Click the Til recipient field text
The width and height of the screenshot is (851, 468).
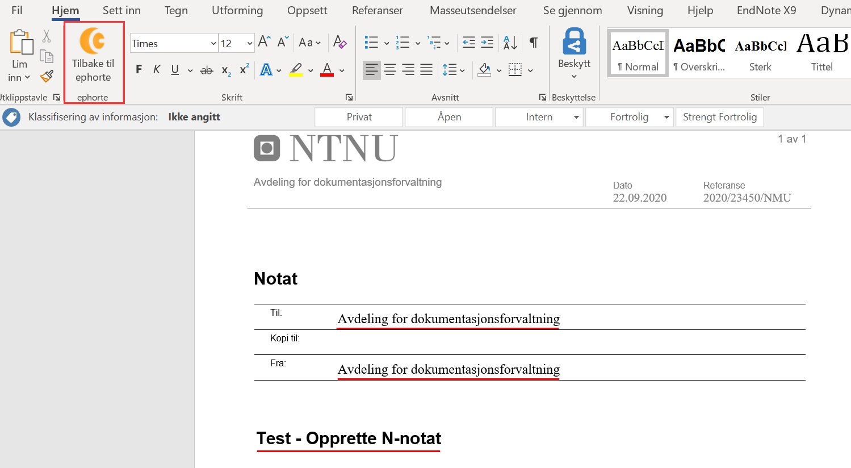tap(448, 319)
